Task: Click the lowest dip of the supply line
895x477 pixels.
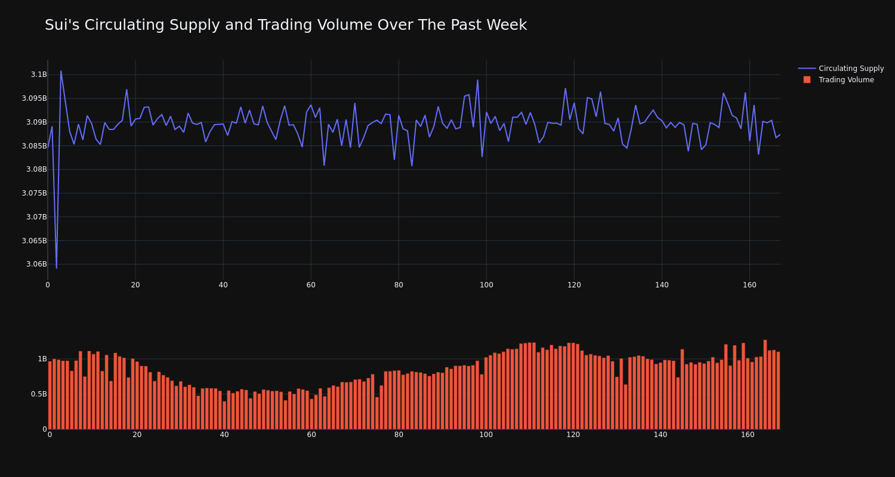Action: click(57, 268)
